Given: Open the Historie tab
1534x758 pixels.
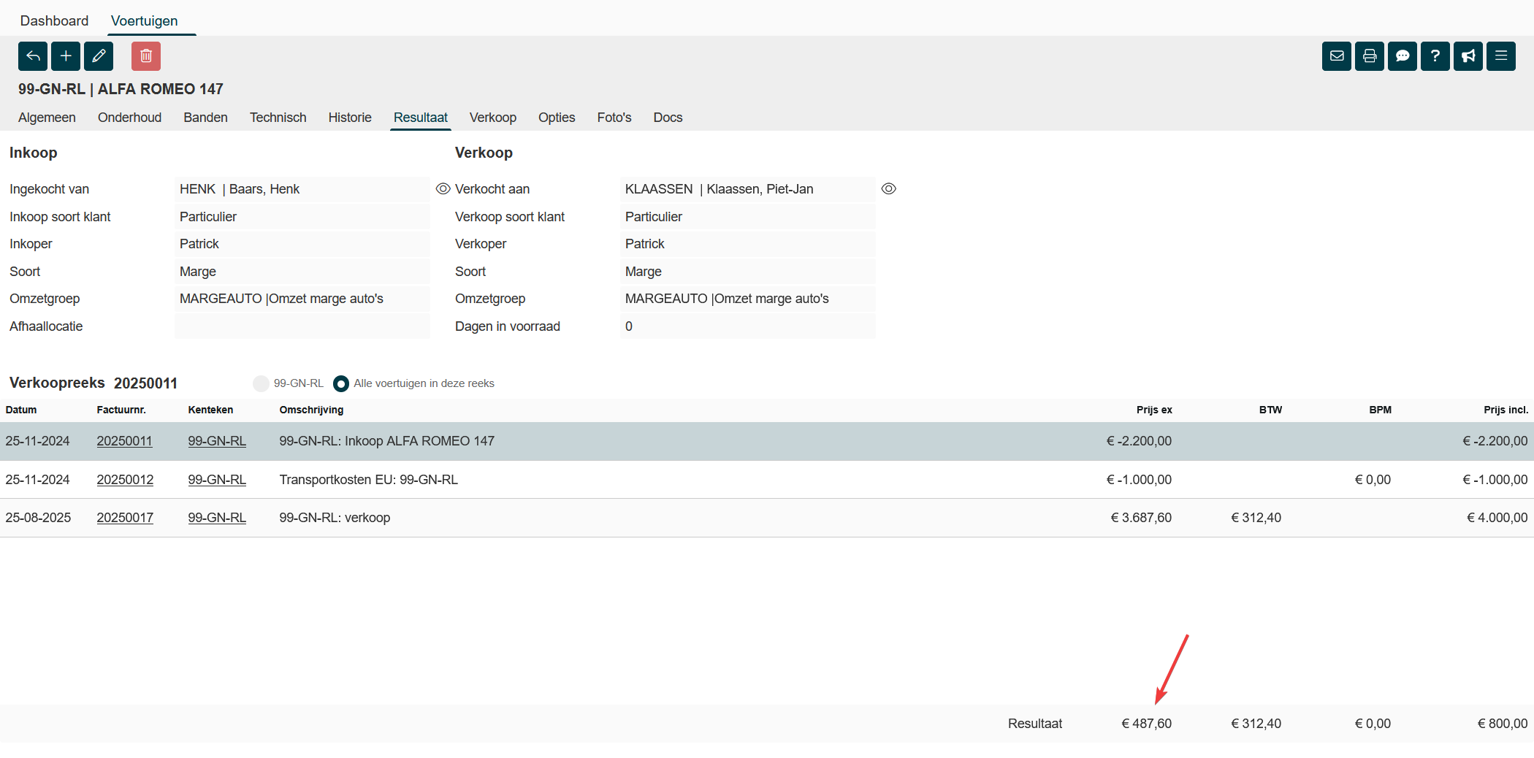Looking at the screenshot, I should click(x=350, y=118).
